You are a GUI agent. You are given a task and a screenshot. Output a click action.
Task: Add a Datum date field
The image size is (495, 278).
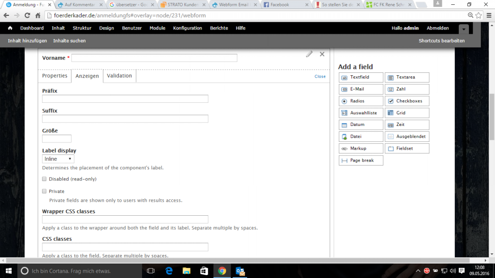click(x=361, y=125)
